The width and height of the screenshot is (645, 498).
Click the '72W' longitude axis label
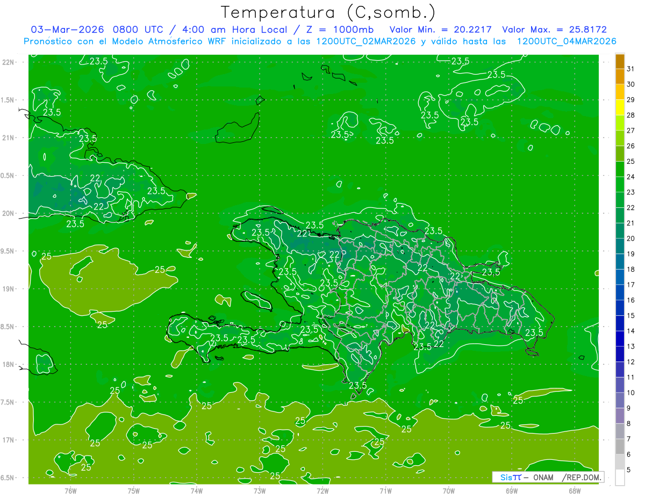click(322, 491)
